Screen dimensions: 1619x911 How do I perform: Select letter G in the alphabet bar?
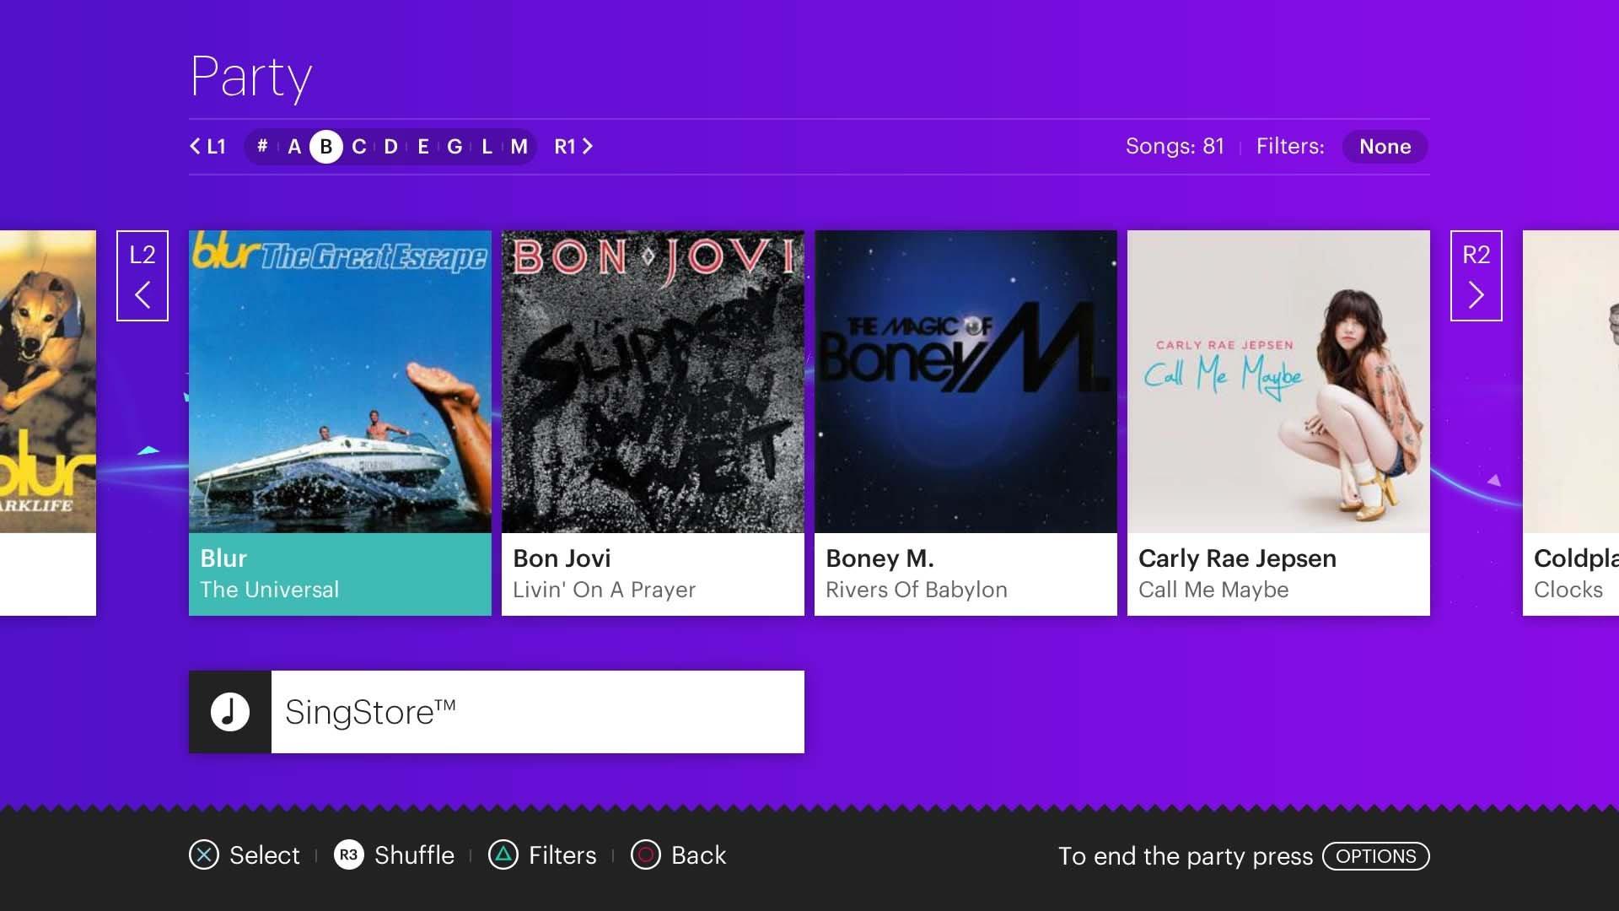click(453, 146)
